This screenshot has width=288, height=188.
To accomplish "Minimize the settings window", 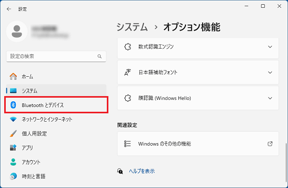I will click(x=247, y=6).
